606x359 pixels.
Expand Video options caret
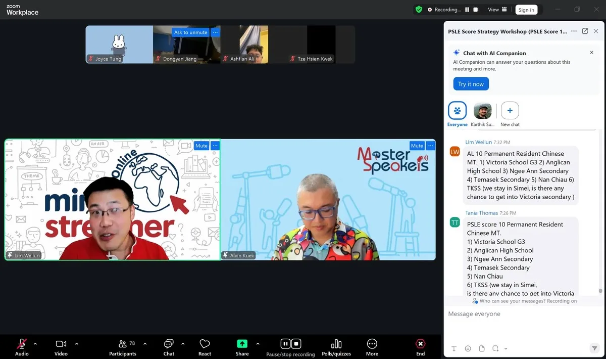[x=77, y=344]
